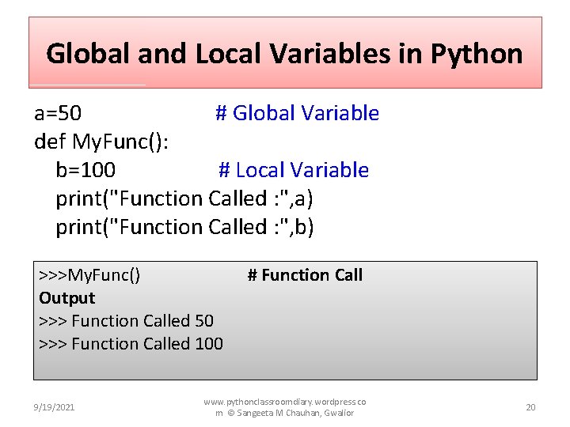Click the date '9/19/2021' in the footer

click(x=54, y=407)
